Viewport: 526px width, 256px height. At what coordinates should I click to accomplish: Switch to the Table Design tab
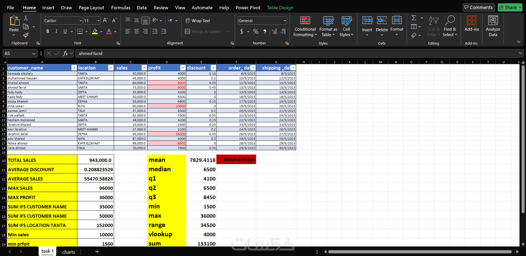[x=280, y=8]
